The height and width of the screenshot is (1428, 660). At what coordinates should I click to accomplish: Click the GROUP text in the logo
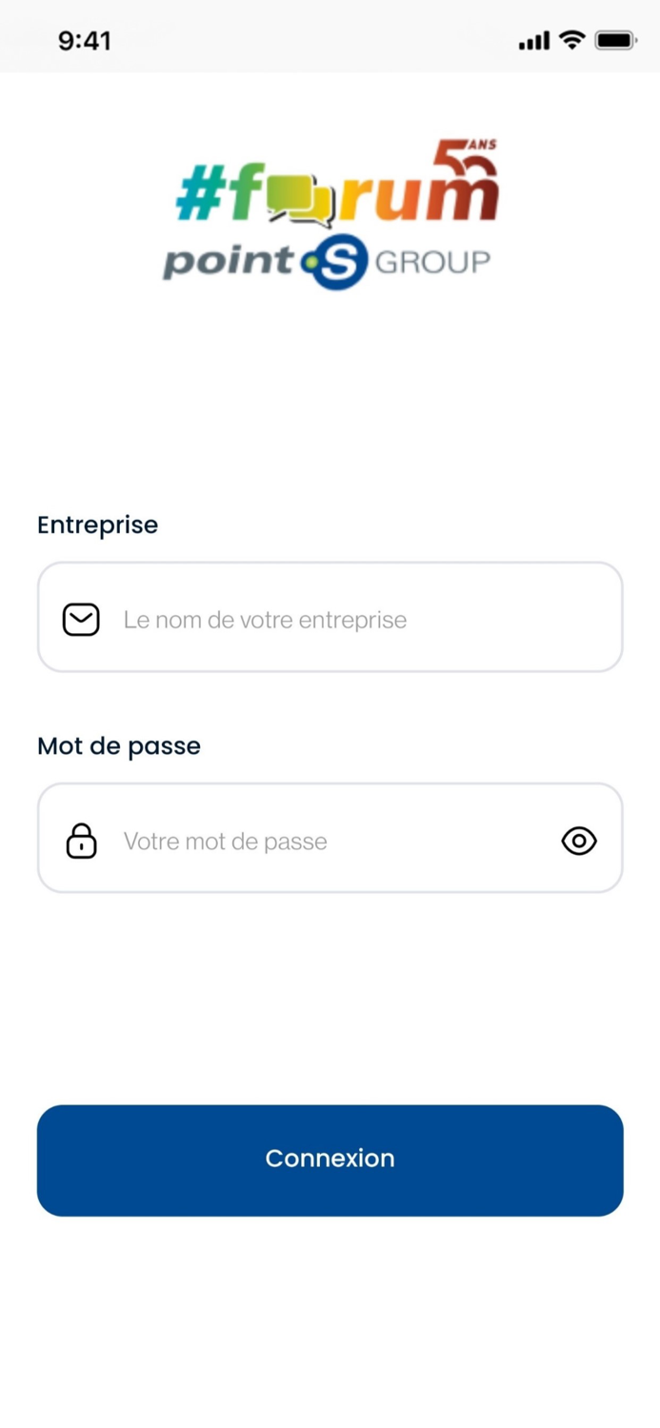coord(432,262)
